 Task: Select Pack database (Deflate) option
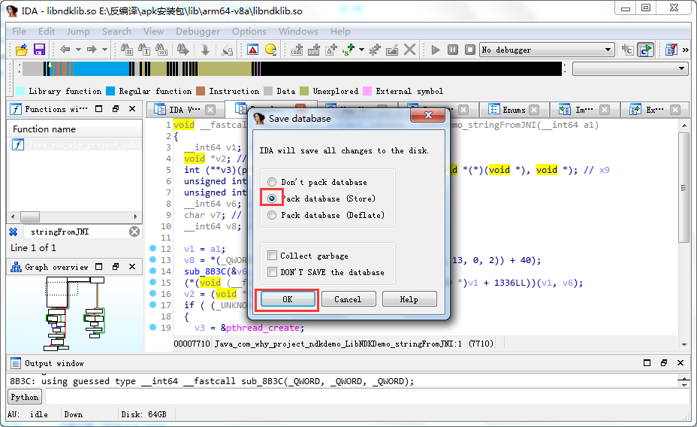click(x=272, y=215)
